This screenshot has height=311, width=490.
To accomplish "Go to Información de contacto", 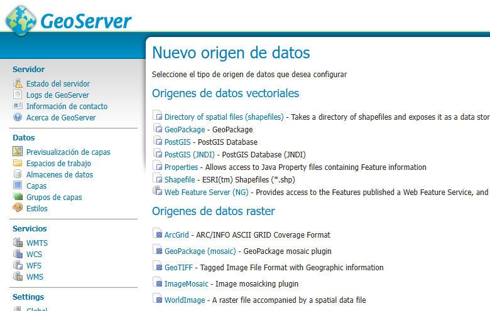I will tap(67, 107).
